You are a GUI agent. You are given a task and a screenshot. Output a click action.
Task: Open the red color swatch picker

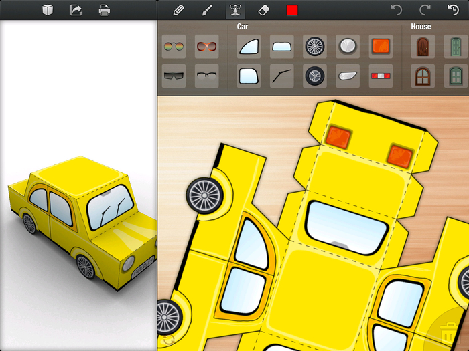292,10
